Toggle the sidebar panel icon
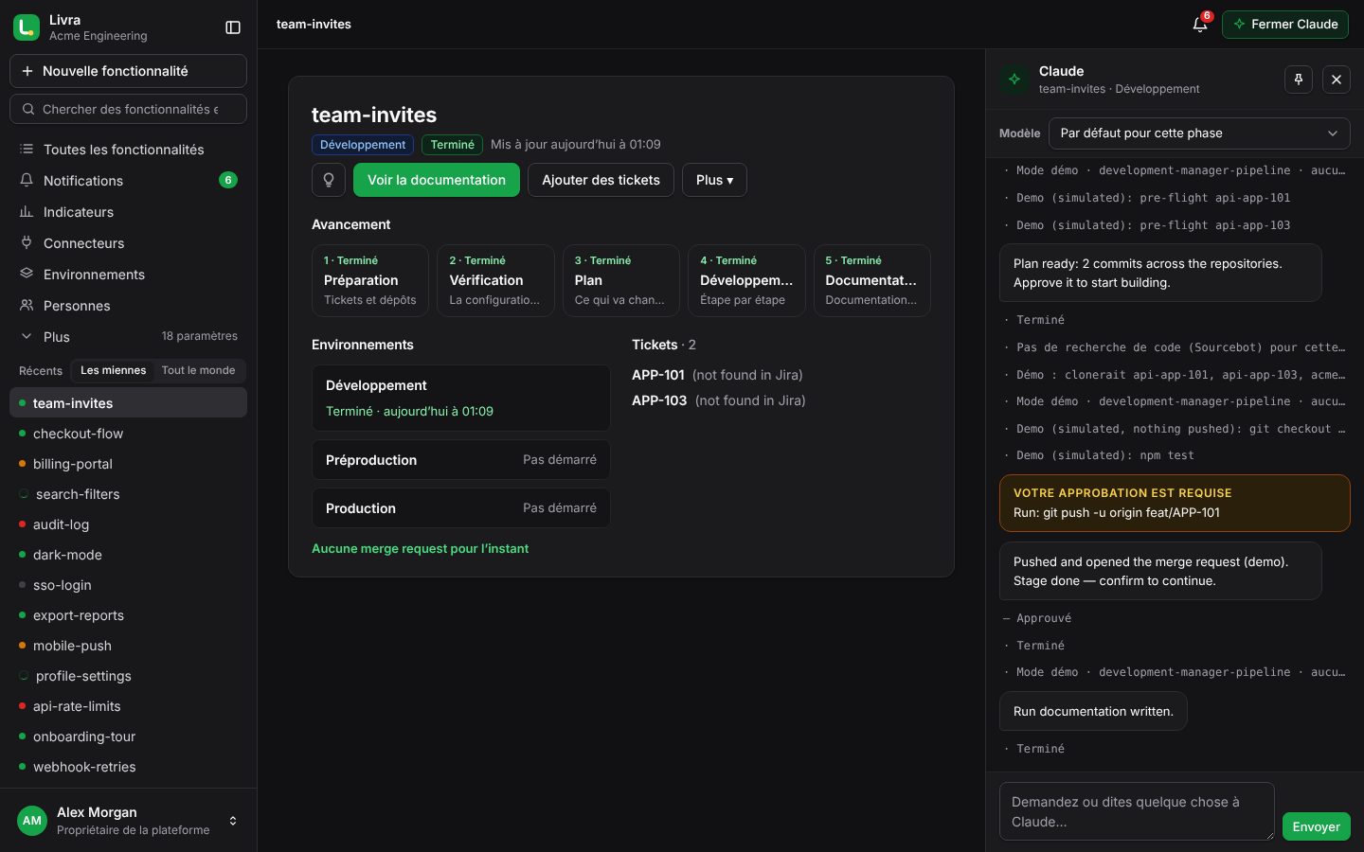 click(233, 27)
